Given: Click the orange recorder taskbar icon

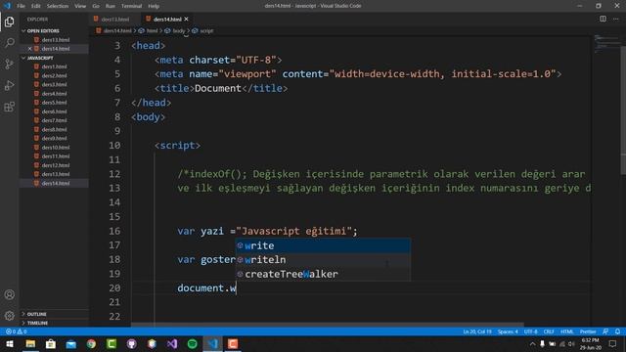Looking at the screenshot, I should 233,344.
